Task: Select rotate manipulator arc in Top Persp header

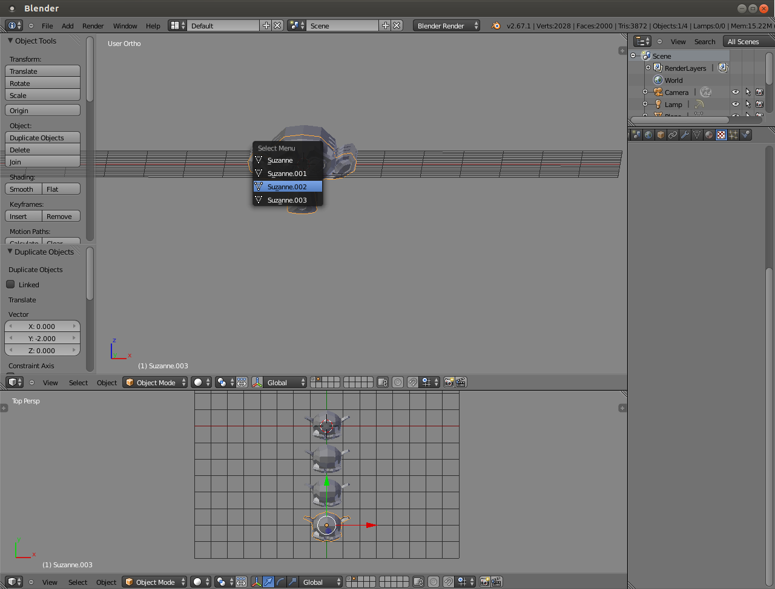Action: pyautogui.click(x=280, y=582)
